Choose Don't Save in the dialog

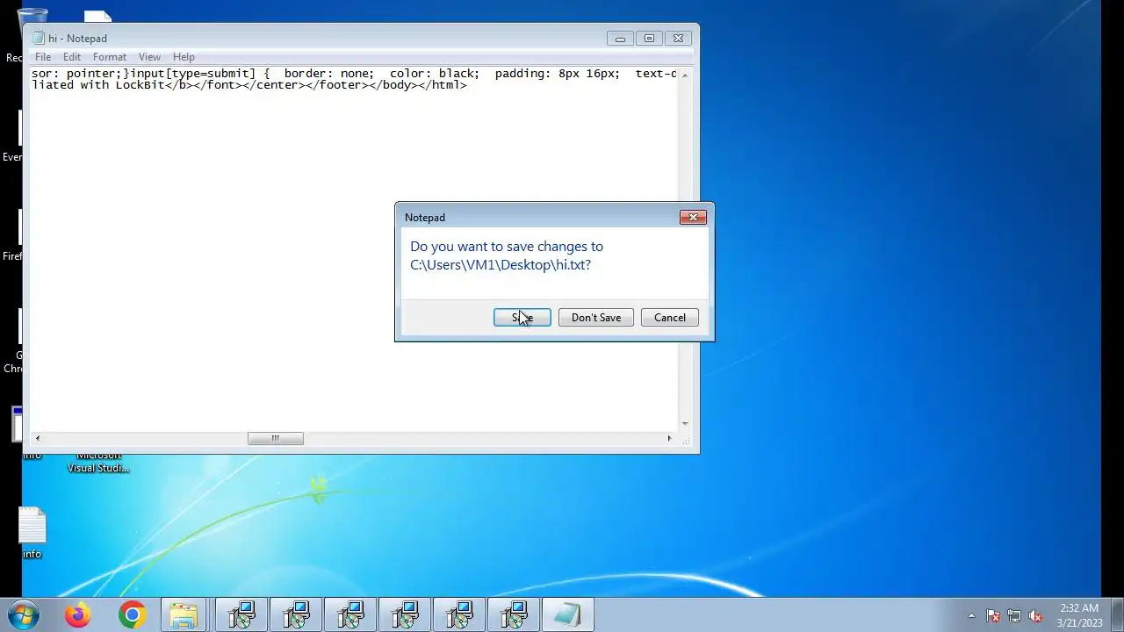pyautogui.click(x=595, y=318)
